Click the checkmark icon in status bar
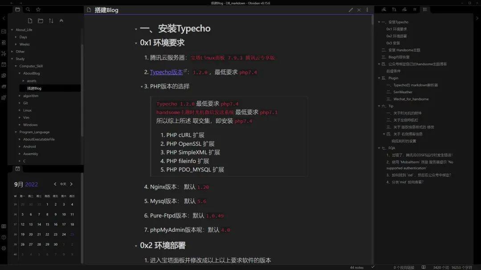 373,267
